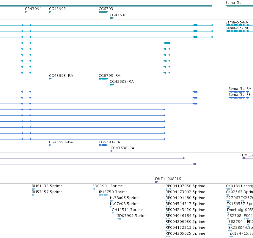Open the Sema-5c-PB protein label
Screen dimensions: 253x238
coord(240,95)
